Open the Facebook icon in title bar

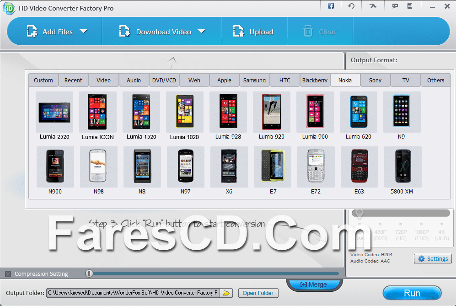[x=331, y=6]
